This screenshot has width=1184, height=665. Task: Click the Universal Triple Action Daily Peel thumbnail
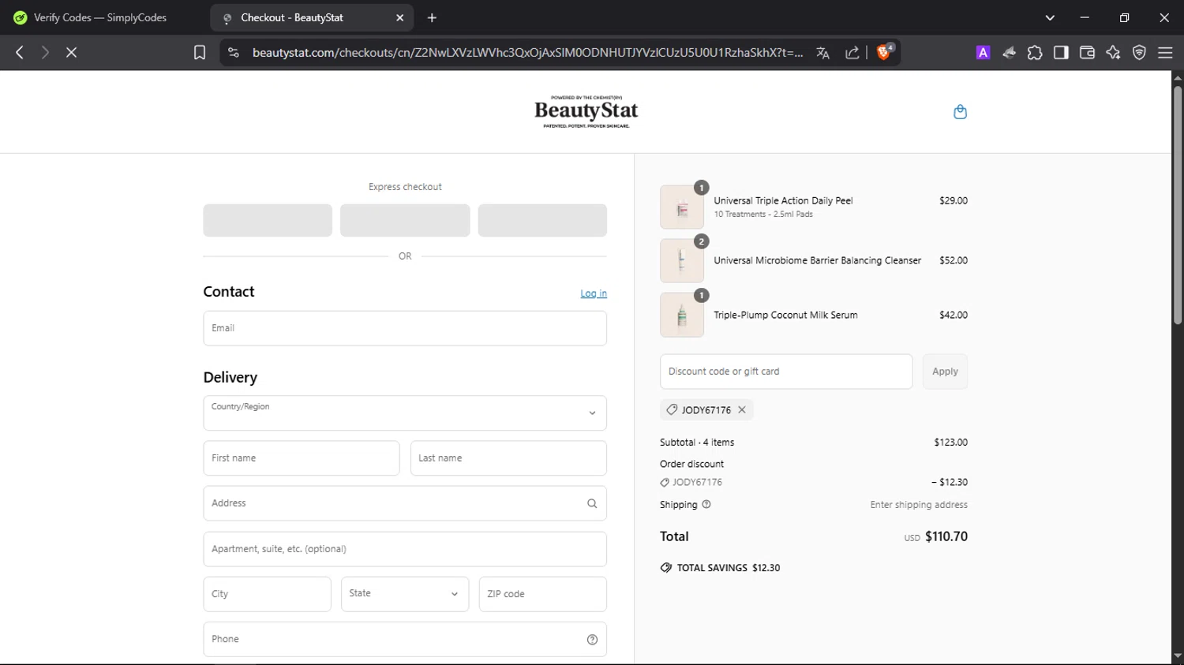pos(682,207)
